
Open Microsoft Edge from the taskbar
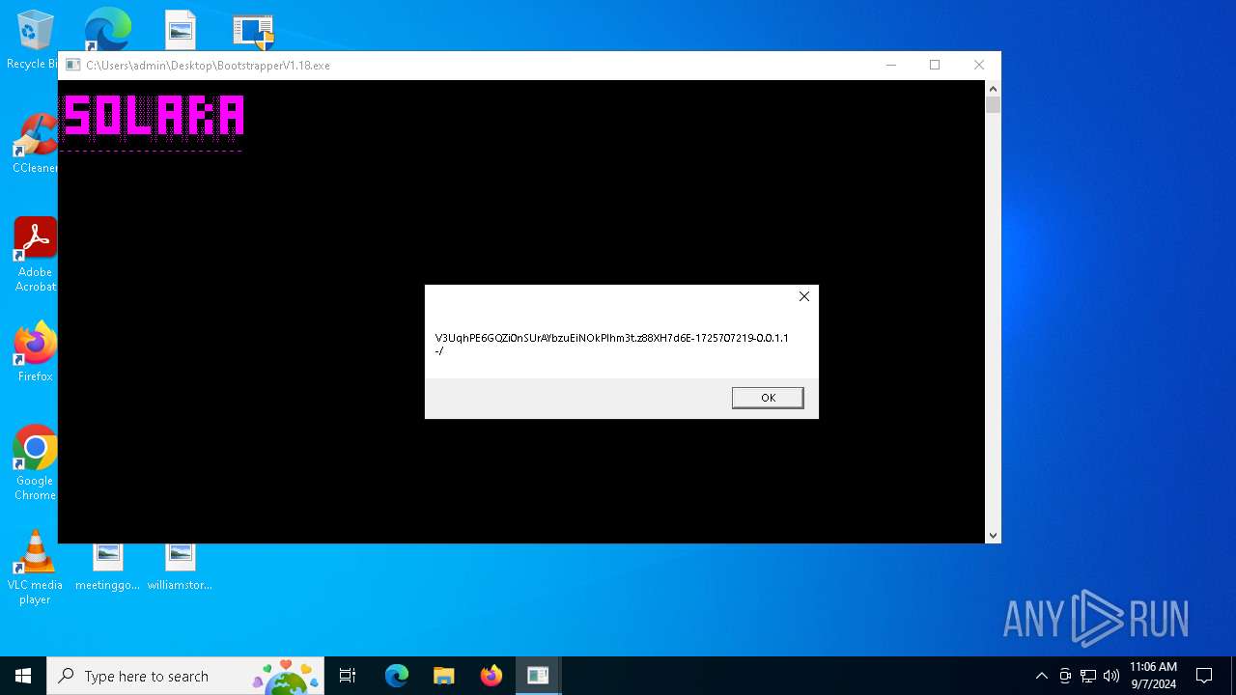397,676
